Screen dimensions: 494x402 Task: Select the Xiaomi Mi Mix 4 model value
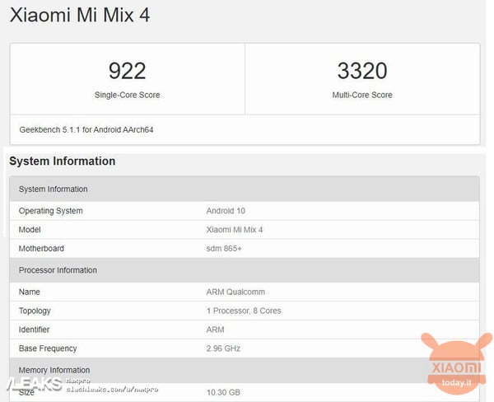pos(235,230)
